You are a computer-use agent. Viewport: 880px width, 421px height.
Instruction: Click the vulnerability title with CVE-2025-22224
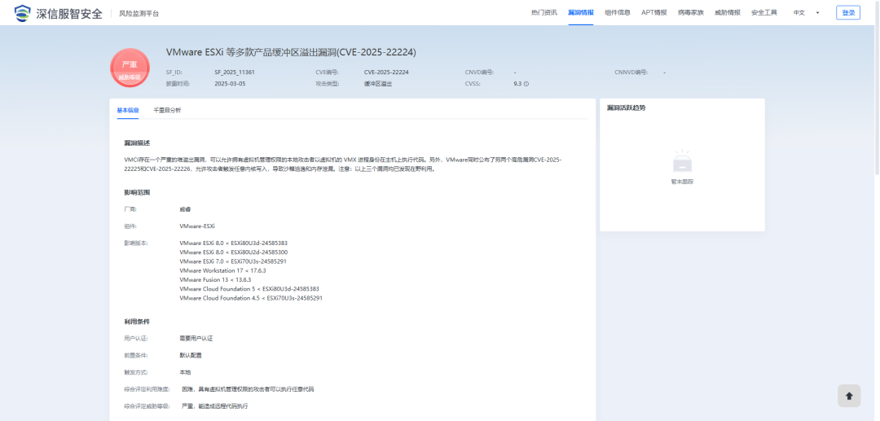coord(291,52)
